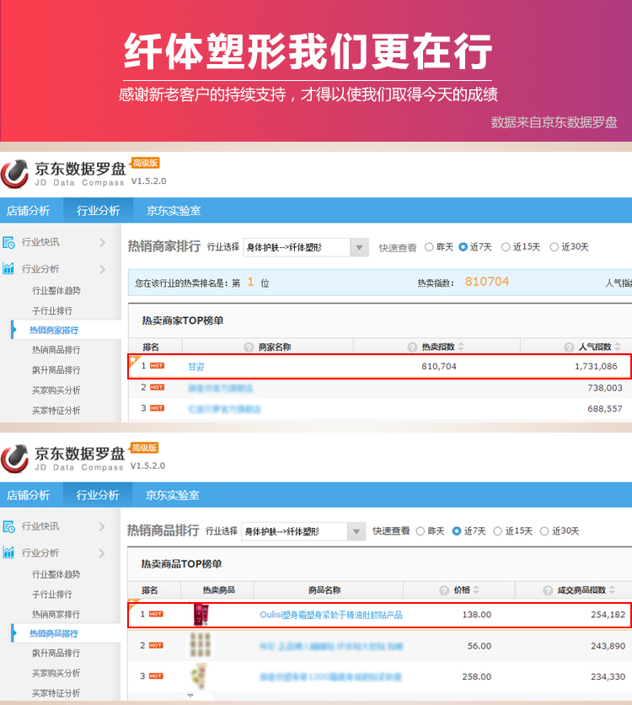Click the 身体护肤-->纤体塑形 combo box on merchant page

pos(306,247)
